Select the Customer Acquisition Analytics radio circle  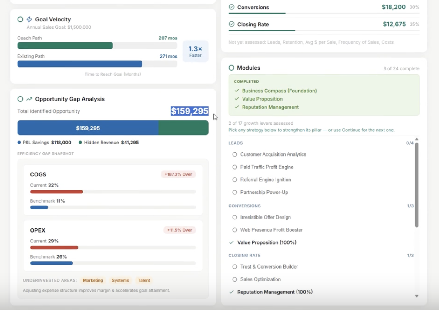235,154
